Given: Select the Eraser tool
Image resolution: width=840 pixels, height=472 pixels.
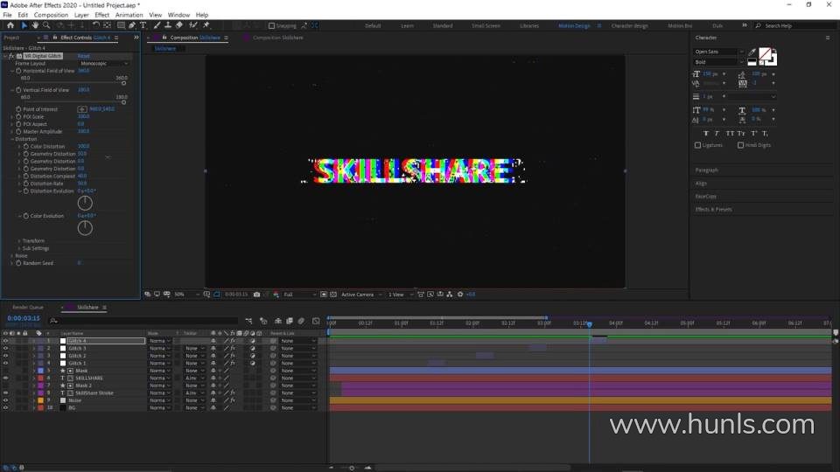Looking at the screenshot, I should click(178, 25).
